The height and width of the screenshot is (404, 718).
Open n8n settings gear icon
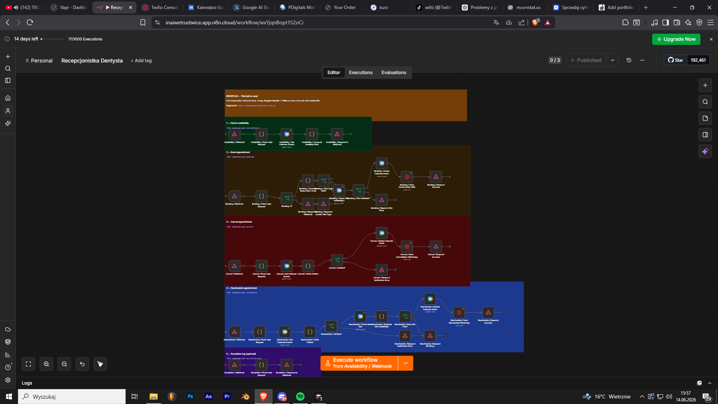tap(8, 380)
